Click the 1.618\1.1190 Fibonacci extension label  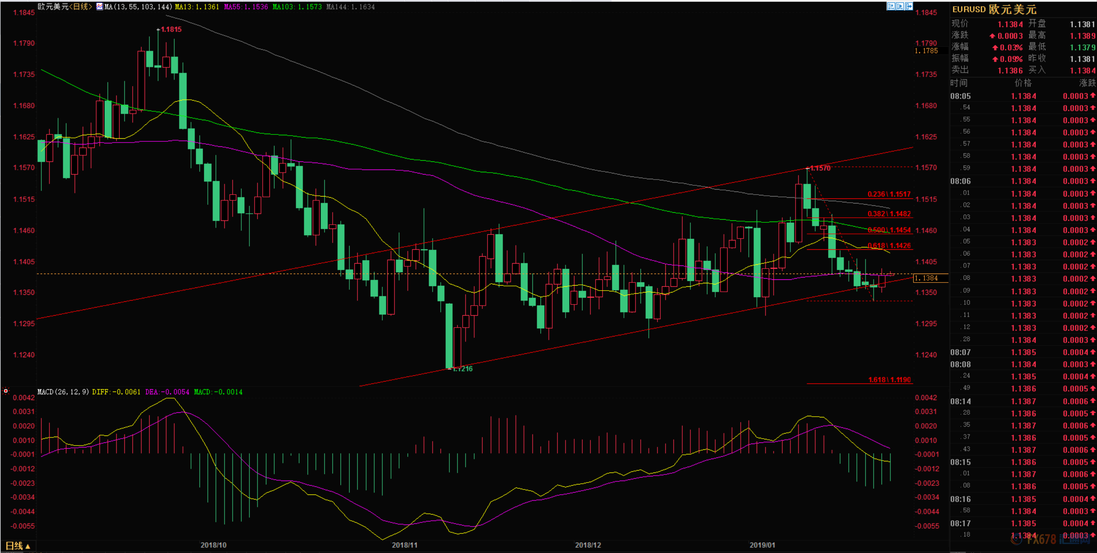coord(889,380)
